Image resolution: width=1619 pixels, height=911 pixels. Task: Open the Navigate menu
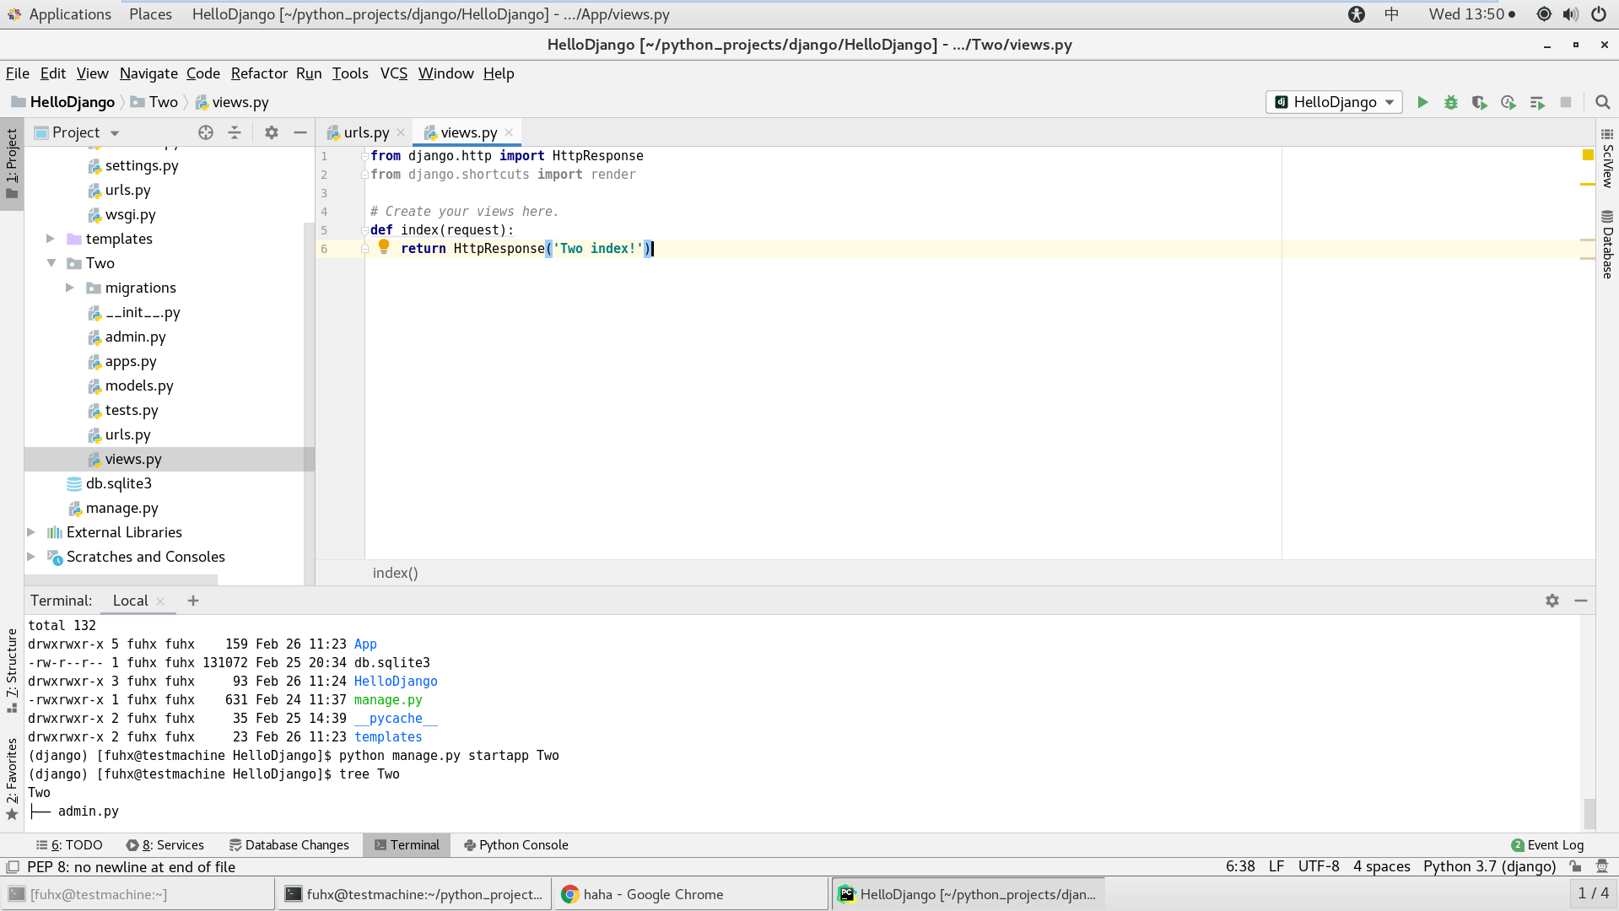[x=148, y=73]
